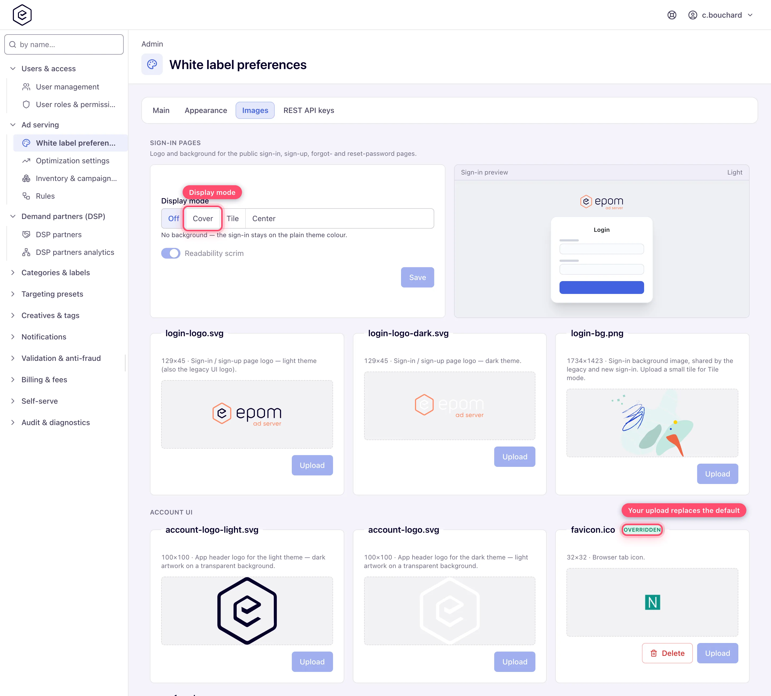Upload a new login-bg.png image

717,474
